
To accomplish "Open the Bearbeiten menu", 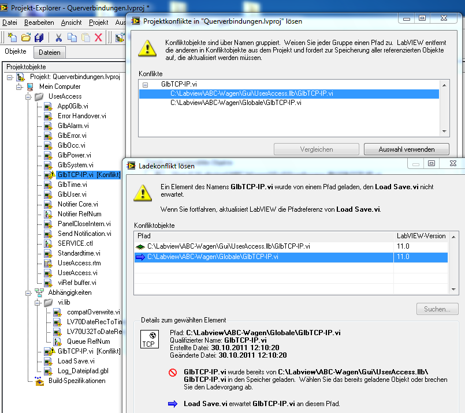I will pos(39,22).
